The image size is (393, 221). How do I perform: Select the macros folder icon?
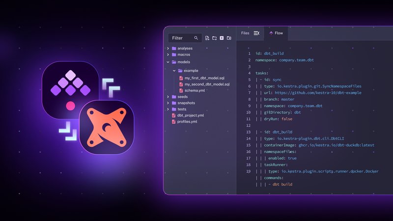pos(174,55)
